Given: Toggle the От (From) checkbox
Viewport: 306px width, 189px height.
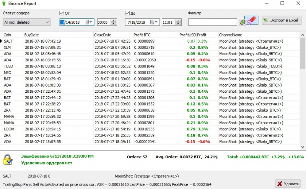Looking at the screenshot, I should pos(62,13).
